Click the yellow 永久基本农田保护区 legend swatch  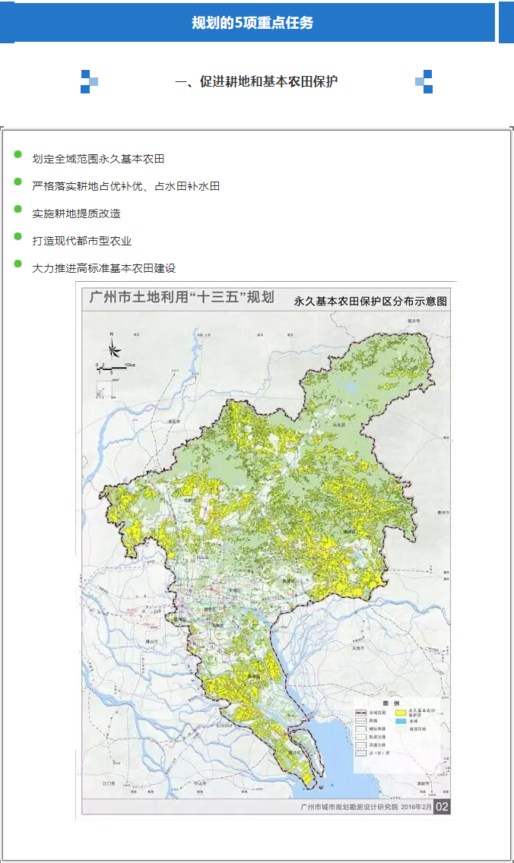pos(400,713)
